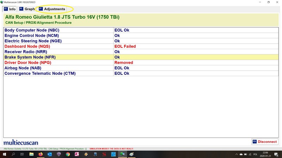The image size is (282, 158).
Task: Click the Disconnect button
Action: point(265,142)
